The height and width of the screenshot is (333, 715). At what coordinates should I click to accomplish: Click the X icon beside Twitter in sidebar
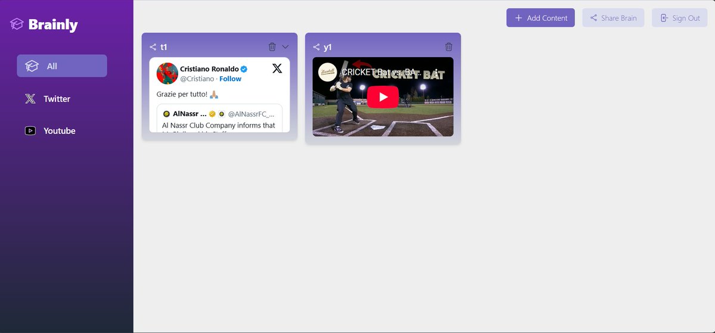[30, 99]
